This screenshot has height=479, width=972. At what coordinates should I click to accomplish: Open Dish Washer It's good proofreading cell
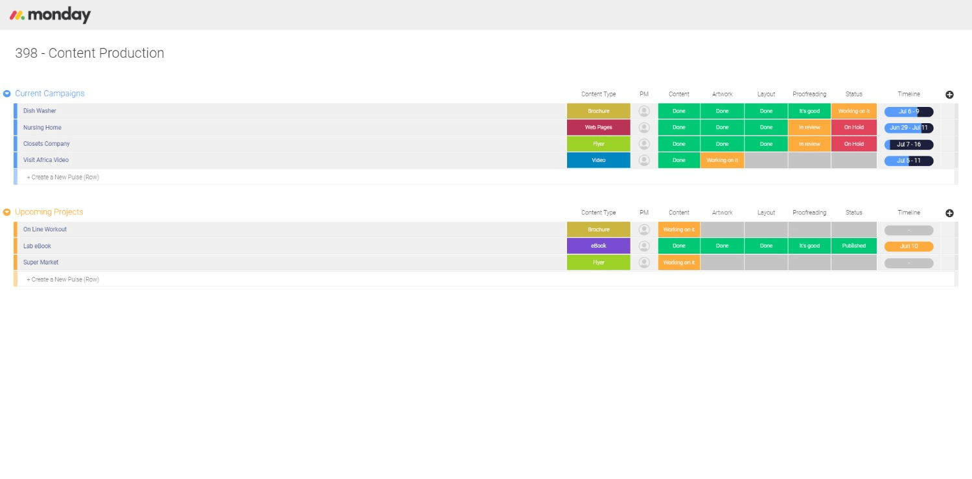tap(809, 111)
